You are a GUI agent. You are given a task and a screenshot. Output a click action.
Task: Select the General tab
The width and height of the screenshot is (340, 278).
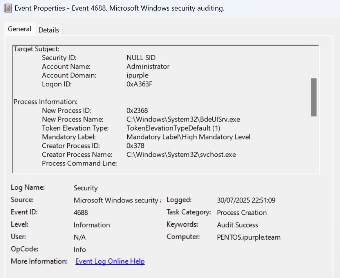(x=20, y=29)
